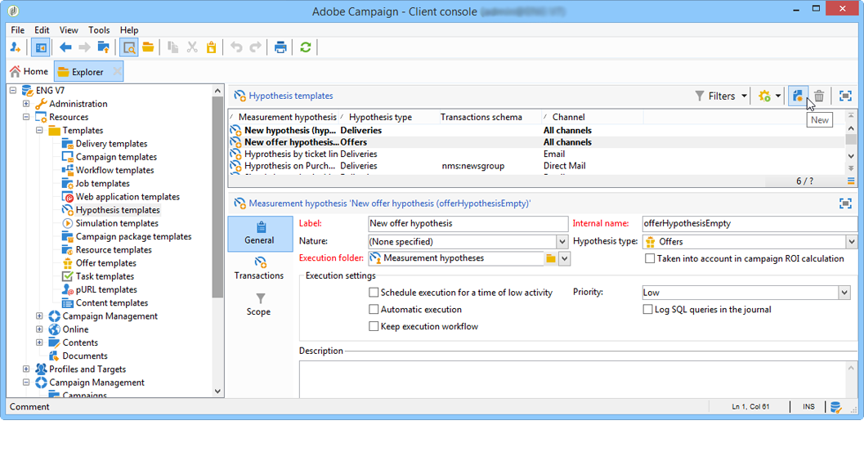Click the copy toolbar icon
The height and width of the screenshot is (452, 864).
coord(172,47)
